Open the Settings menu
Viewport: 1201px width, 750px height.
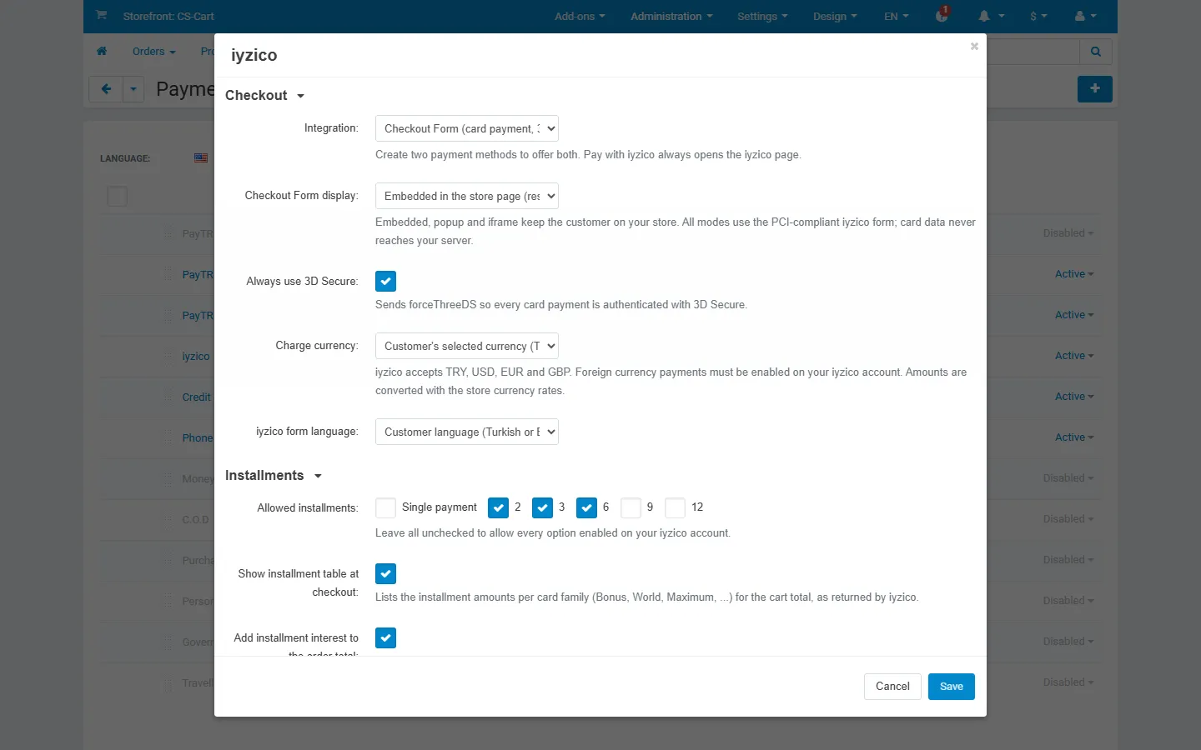[x=762, y=17]
